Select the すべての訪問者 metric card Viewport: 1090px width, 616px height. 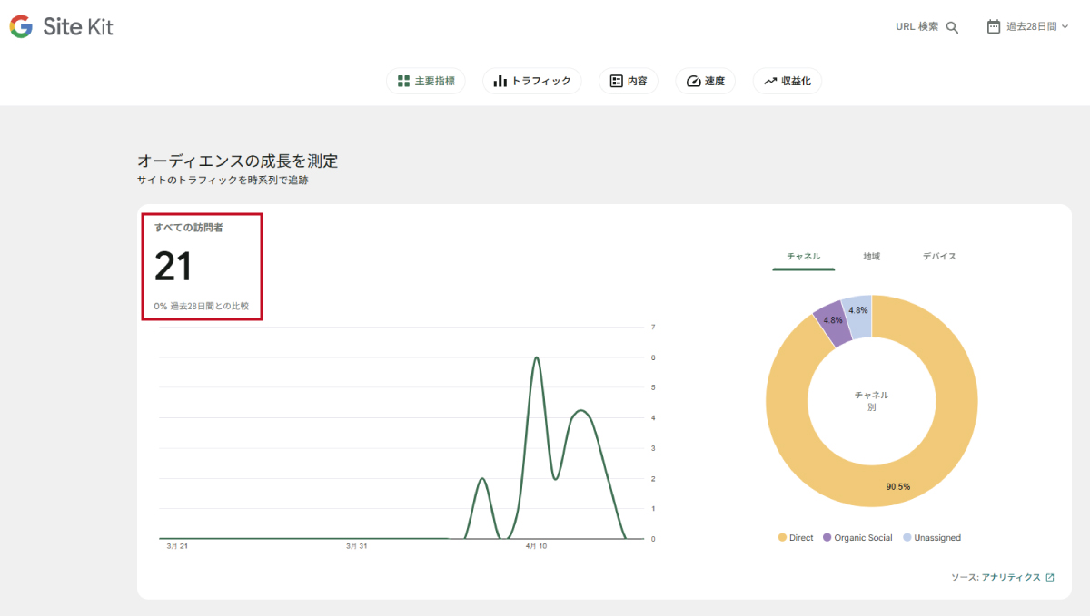pos(202,267)
